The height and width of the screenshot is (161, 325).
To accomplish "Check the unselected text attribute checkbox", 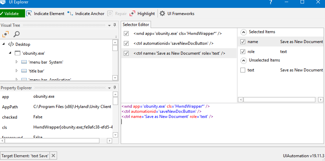I will [243, 70].
